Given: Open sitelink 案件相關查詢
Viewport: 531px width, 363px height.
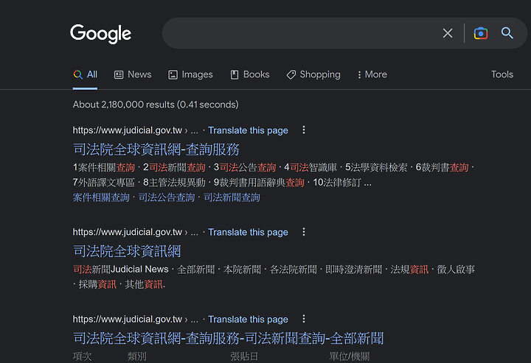Looking at the screenshot, I should point(101,197).
